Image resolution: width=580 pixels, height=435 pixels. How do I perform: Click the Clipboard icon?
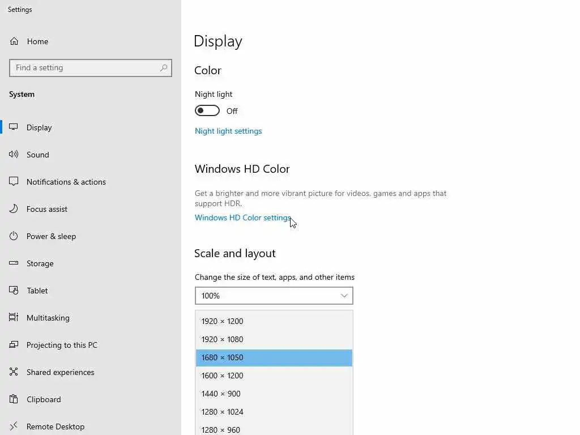(x=14, y=399)
